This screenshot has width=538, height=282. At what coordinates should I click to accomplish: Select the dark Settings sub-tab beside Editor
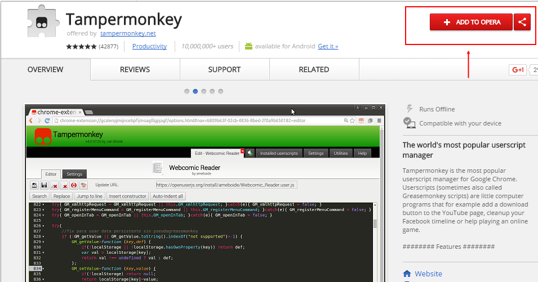point(74,174)
